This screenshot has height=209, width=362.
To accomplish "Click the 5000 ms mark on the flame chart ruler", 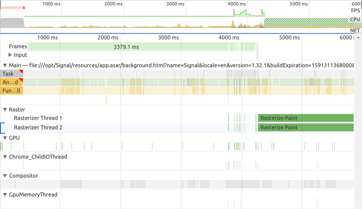I will pyautogui.click(x=289, y=37).
